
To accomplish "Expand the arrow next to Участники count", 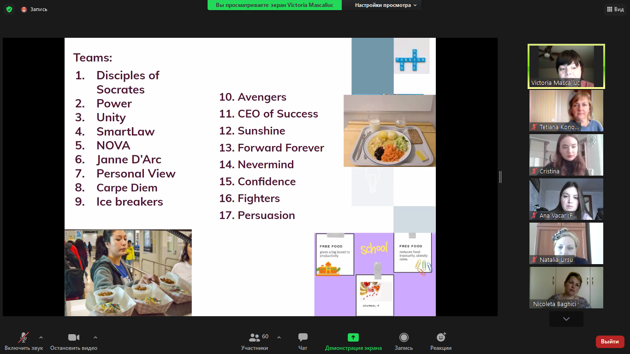I will (x=279, y=337).
